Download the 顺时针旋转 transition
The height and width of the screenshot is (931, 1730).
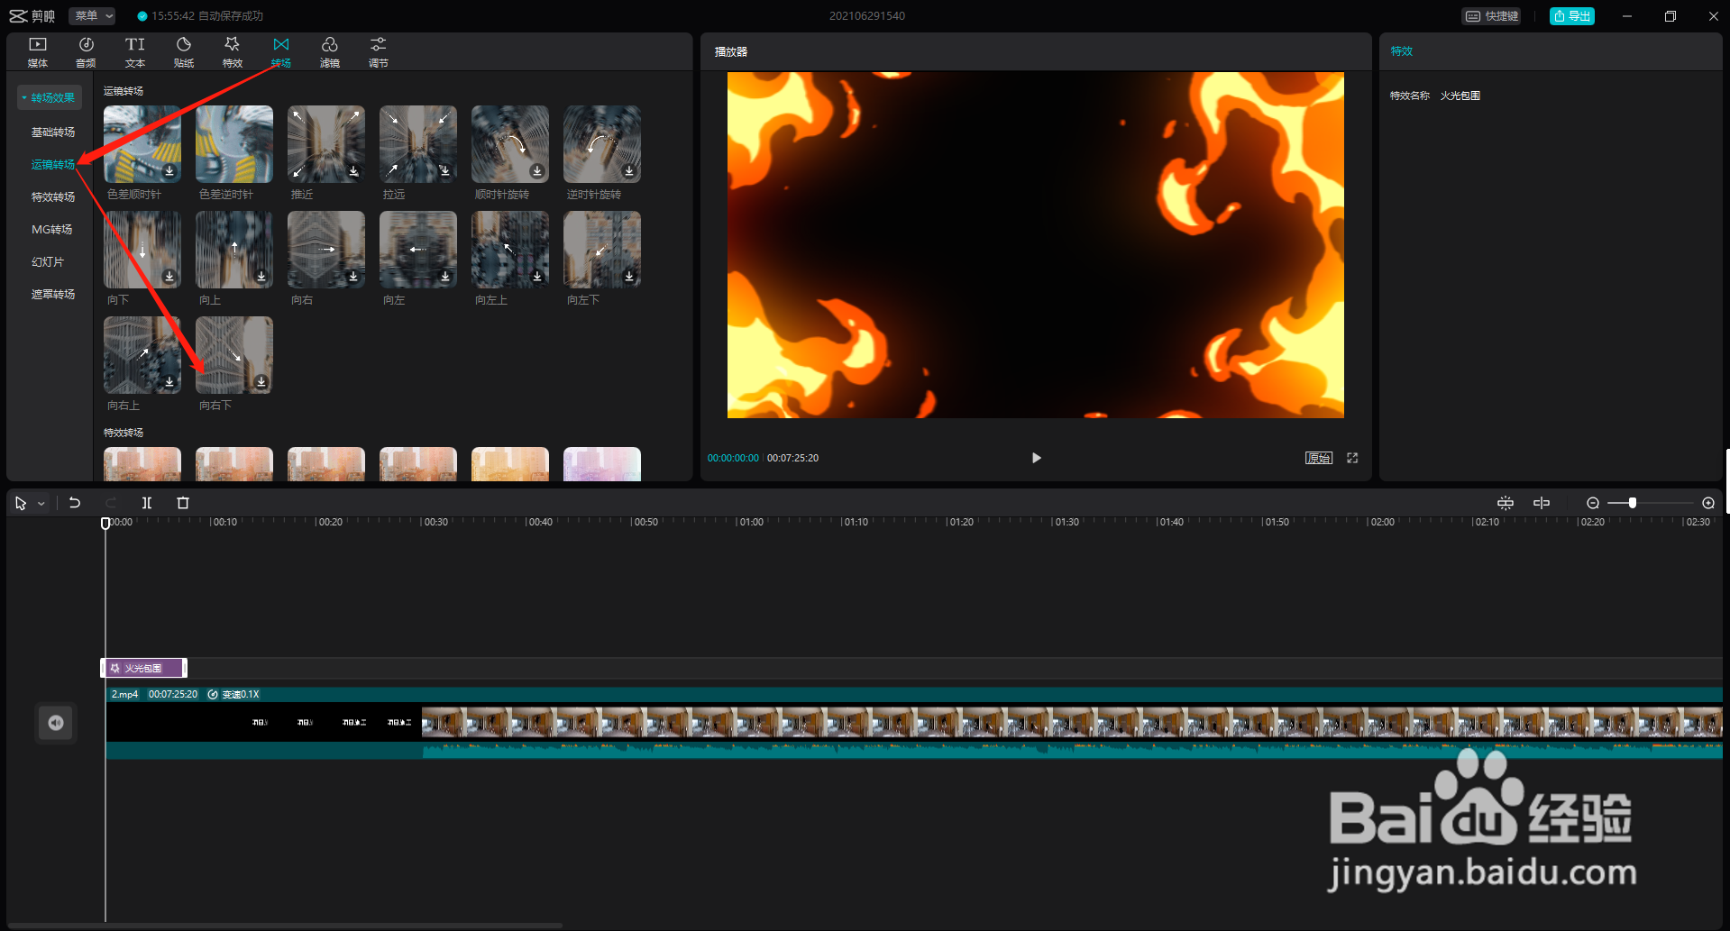click(537, 171)
